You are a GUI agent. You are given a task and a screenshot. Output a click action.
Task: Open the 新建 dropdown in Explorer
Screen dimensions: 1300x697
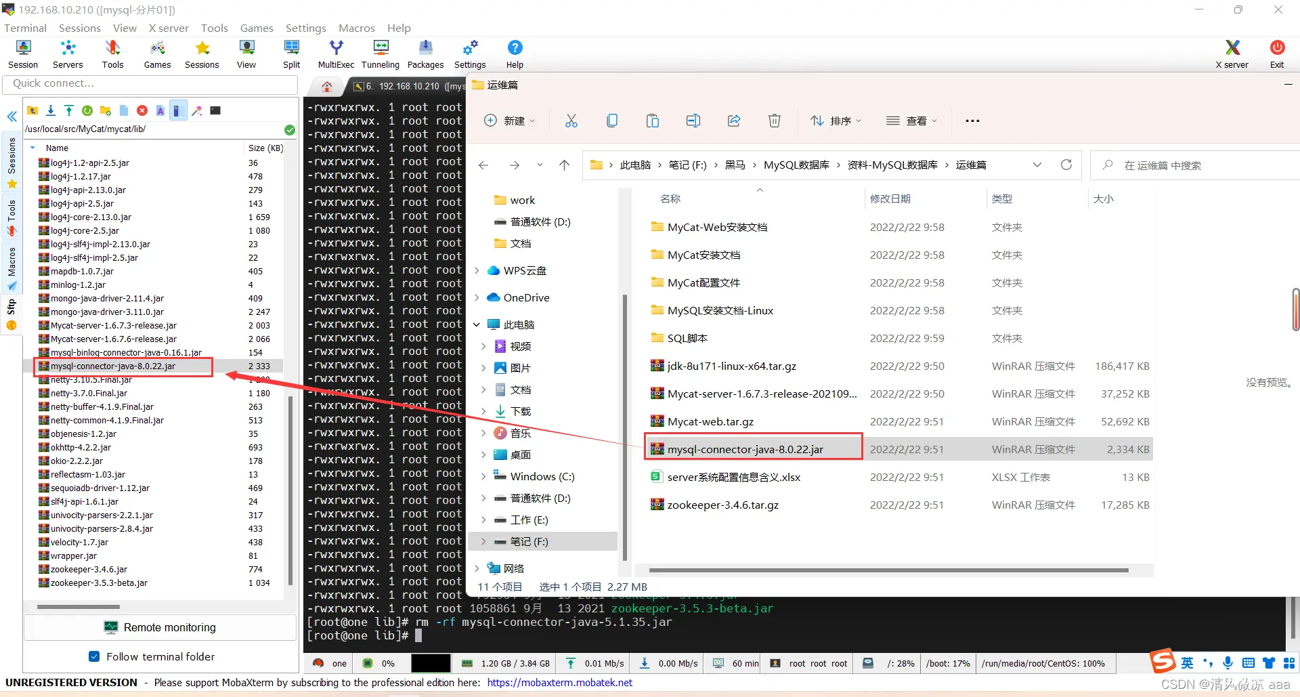tap(509, 121)
